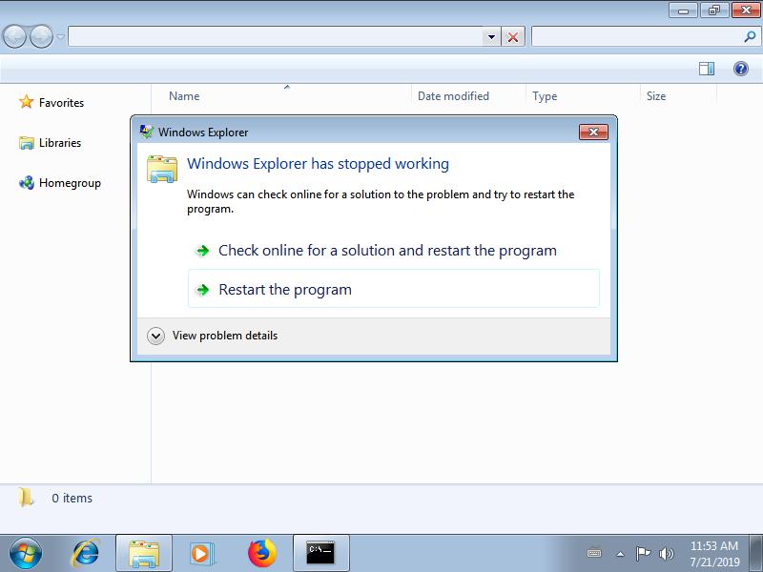Click the Libraries folder icon
This screenshot has height=572, width=763.
tap(27, 143)
